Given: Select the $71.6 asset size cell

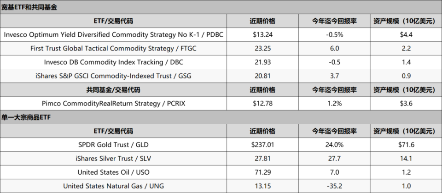Looking at the screenshot, I should (x=406, y=145).
